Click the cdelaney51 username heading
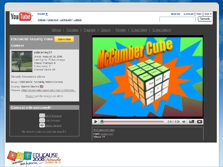Screen dimensions: 223x167 click(43, 52)
